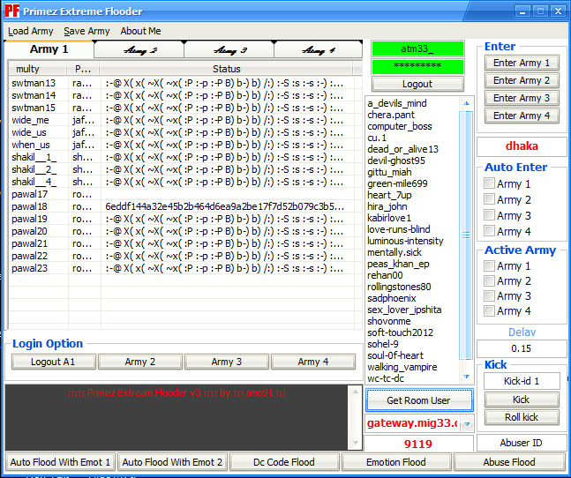Check Active Army option Army 1

(x=489, y=266)
